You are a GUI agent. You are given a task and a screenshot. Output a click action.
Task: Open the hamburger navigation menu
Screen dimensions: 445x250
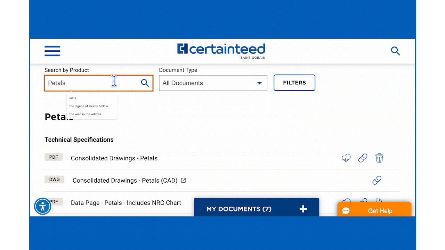pyautogui.click(x=52, y=51)
